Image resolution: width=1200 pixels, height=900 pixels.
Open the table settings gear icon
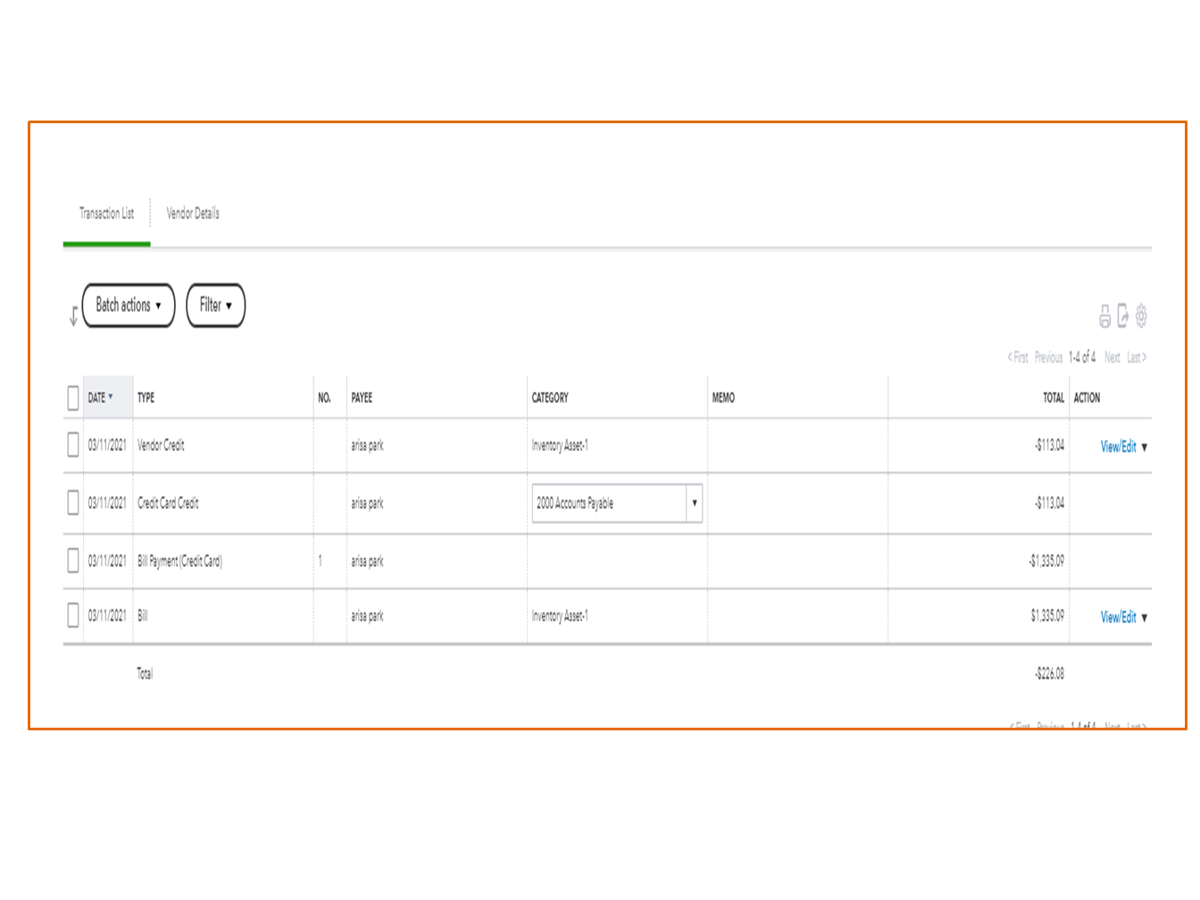(x=1143, y=315)
